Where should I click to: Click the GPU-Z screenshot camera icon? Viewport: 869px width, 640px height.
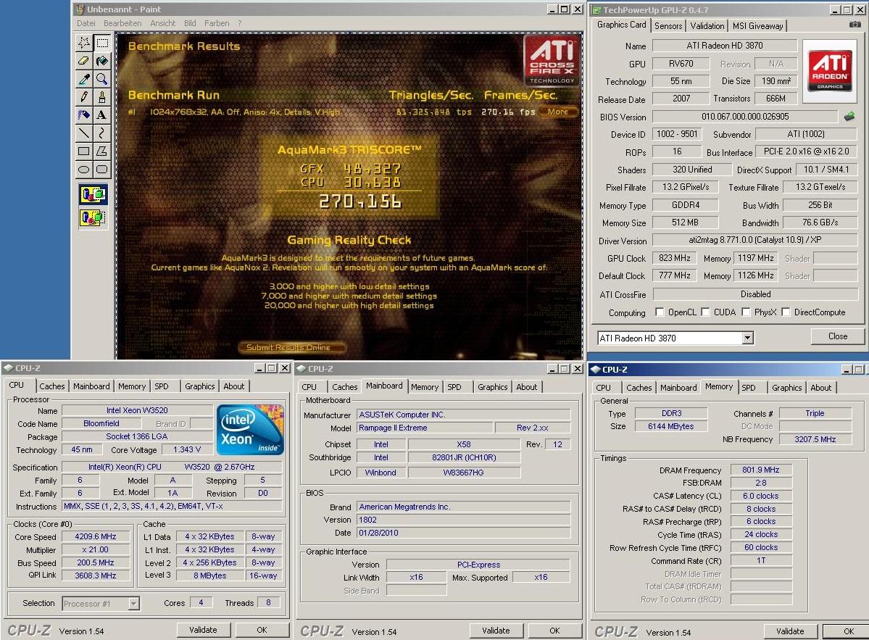[x=855, y=25]
